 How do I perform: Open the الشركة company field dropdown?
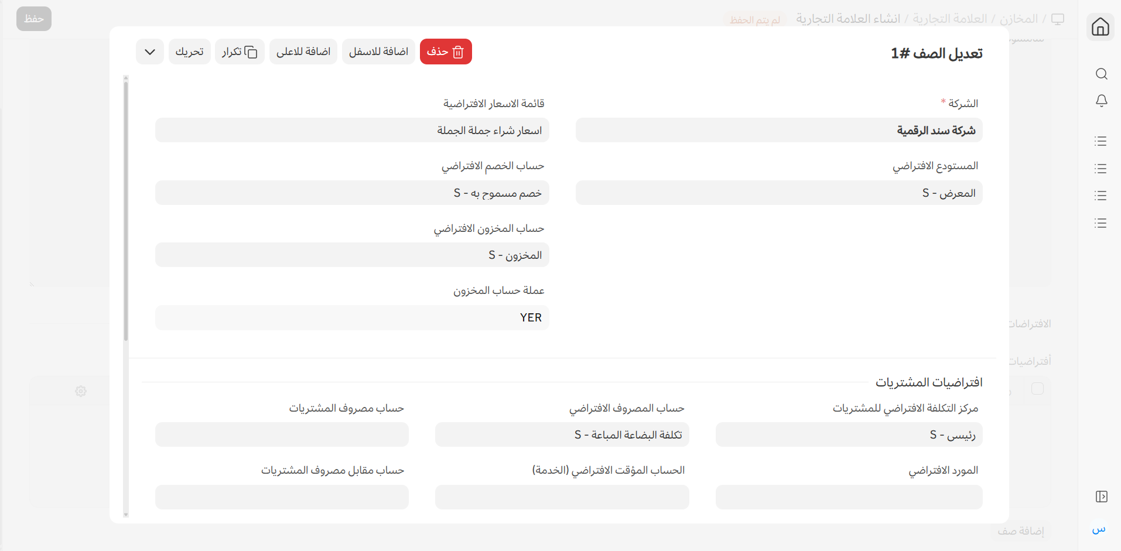pos(778,131)
